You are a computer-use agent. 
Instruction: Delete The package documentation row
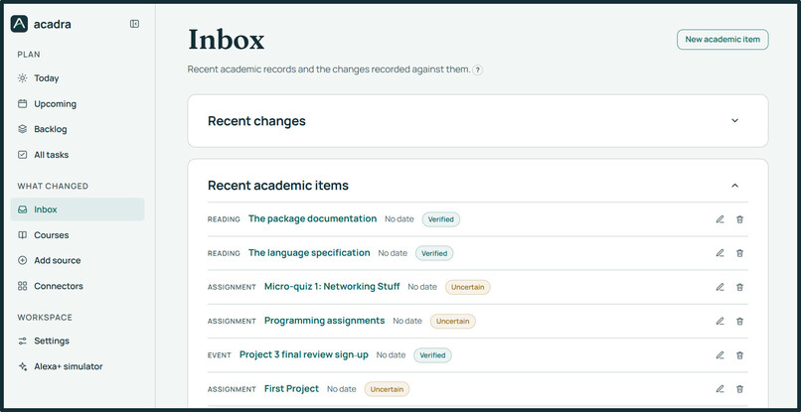[x=739, y=219]
